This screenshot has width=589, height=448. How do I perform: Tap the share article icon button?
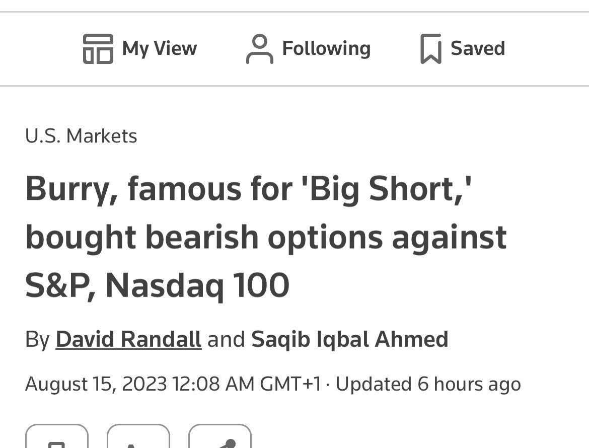coord(220,438)
